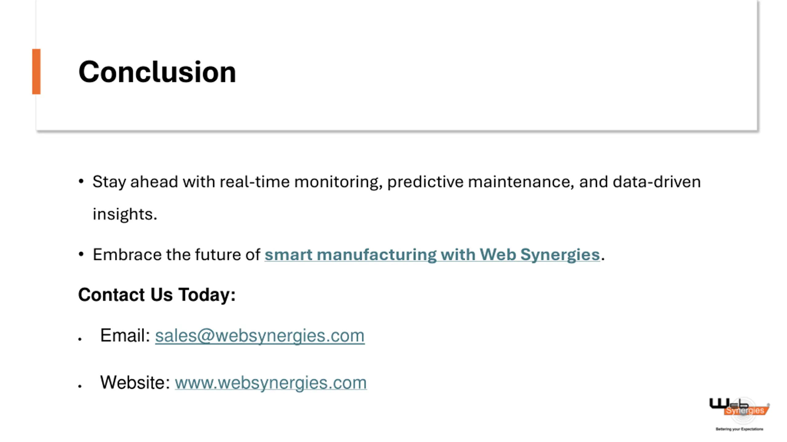The width and height of the screenshot is (787, 442).
Task: Click the Bettering your Expectations tagline
Action: 739,429
